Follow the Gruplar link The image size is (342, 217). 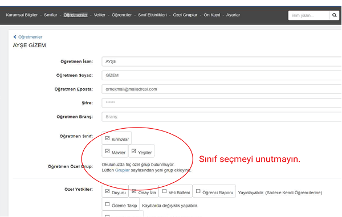point(122,170)
